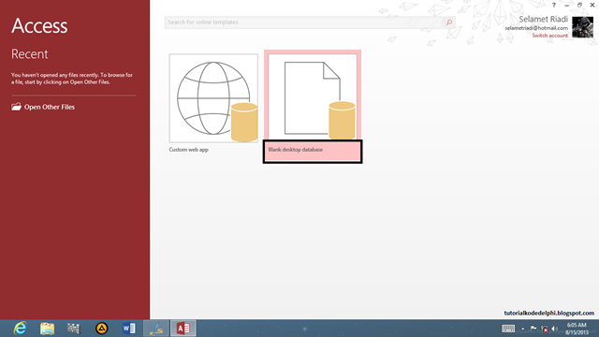
Task: Open the taskbar clock showing 6:05 AM
Action: click(x=577, y=329)
